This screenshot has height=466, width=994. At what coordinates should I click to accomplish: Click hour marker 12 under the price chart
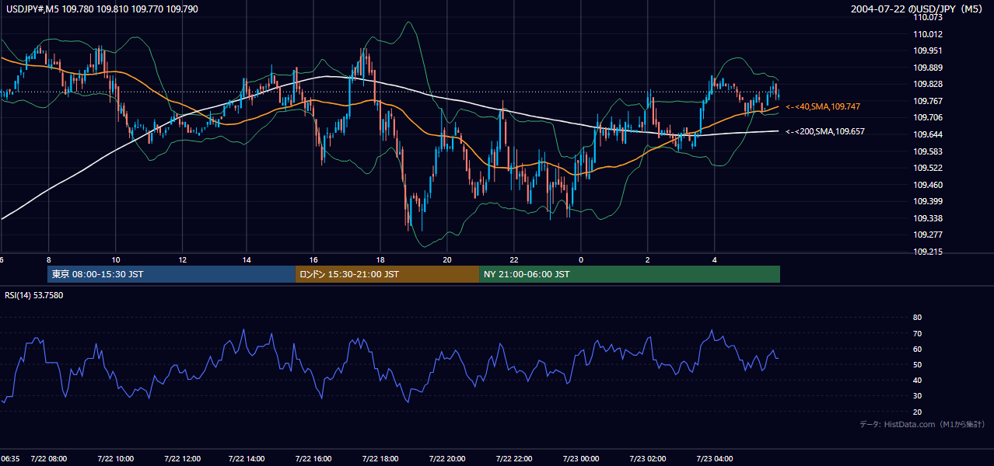(182, 259)
